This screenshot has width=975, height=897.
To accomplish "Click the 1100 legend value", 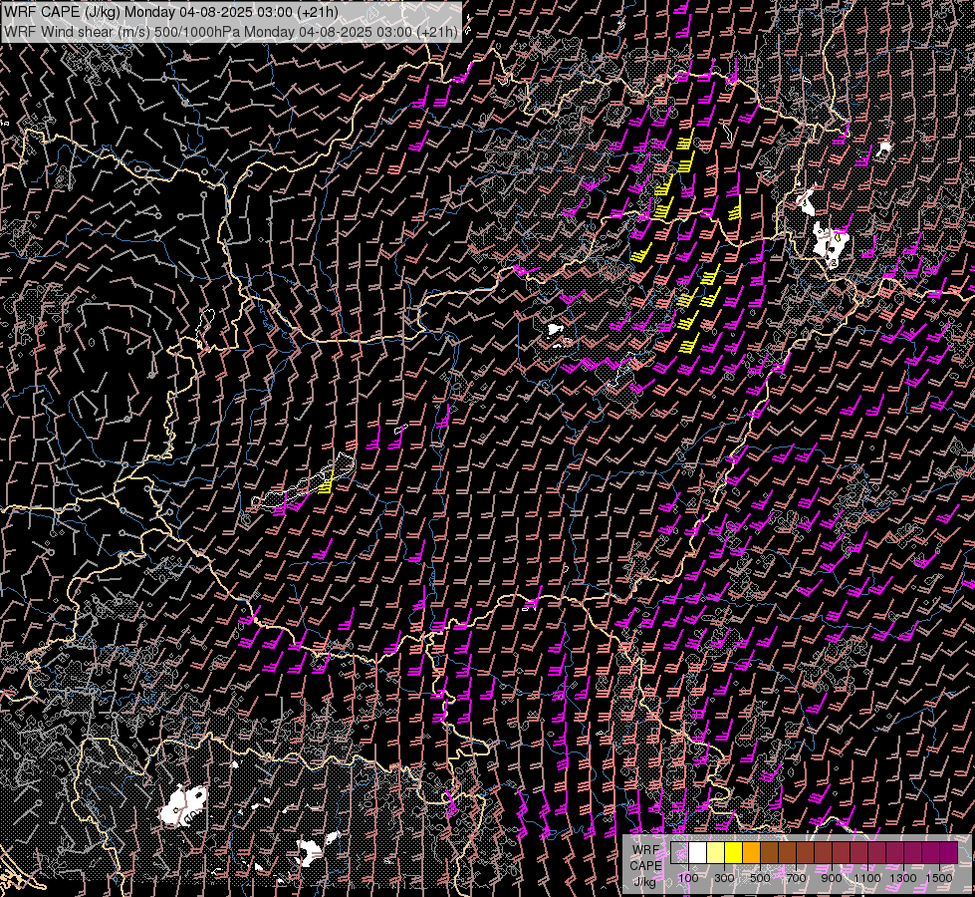I will (x=866, y=878).
